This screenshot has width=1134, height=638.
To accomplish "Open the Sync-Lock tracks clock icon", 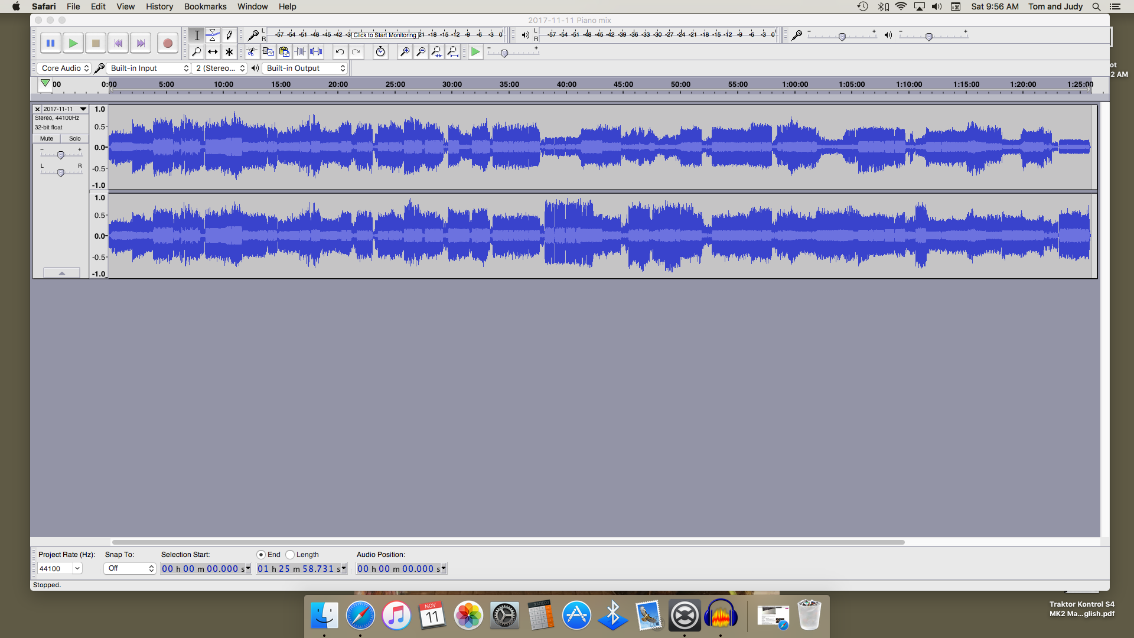I will (380, 52).
